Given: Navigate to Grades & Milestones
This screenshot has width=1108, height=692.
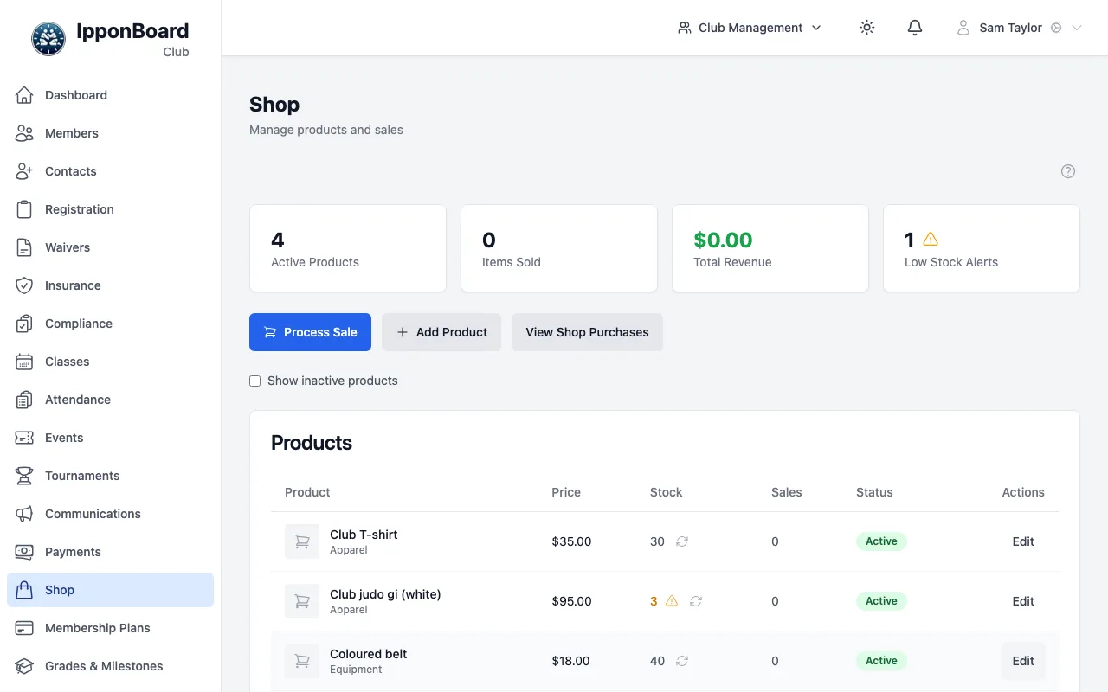Looking at the screenshot, I should [x=110, y=666].
